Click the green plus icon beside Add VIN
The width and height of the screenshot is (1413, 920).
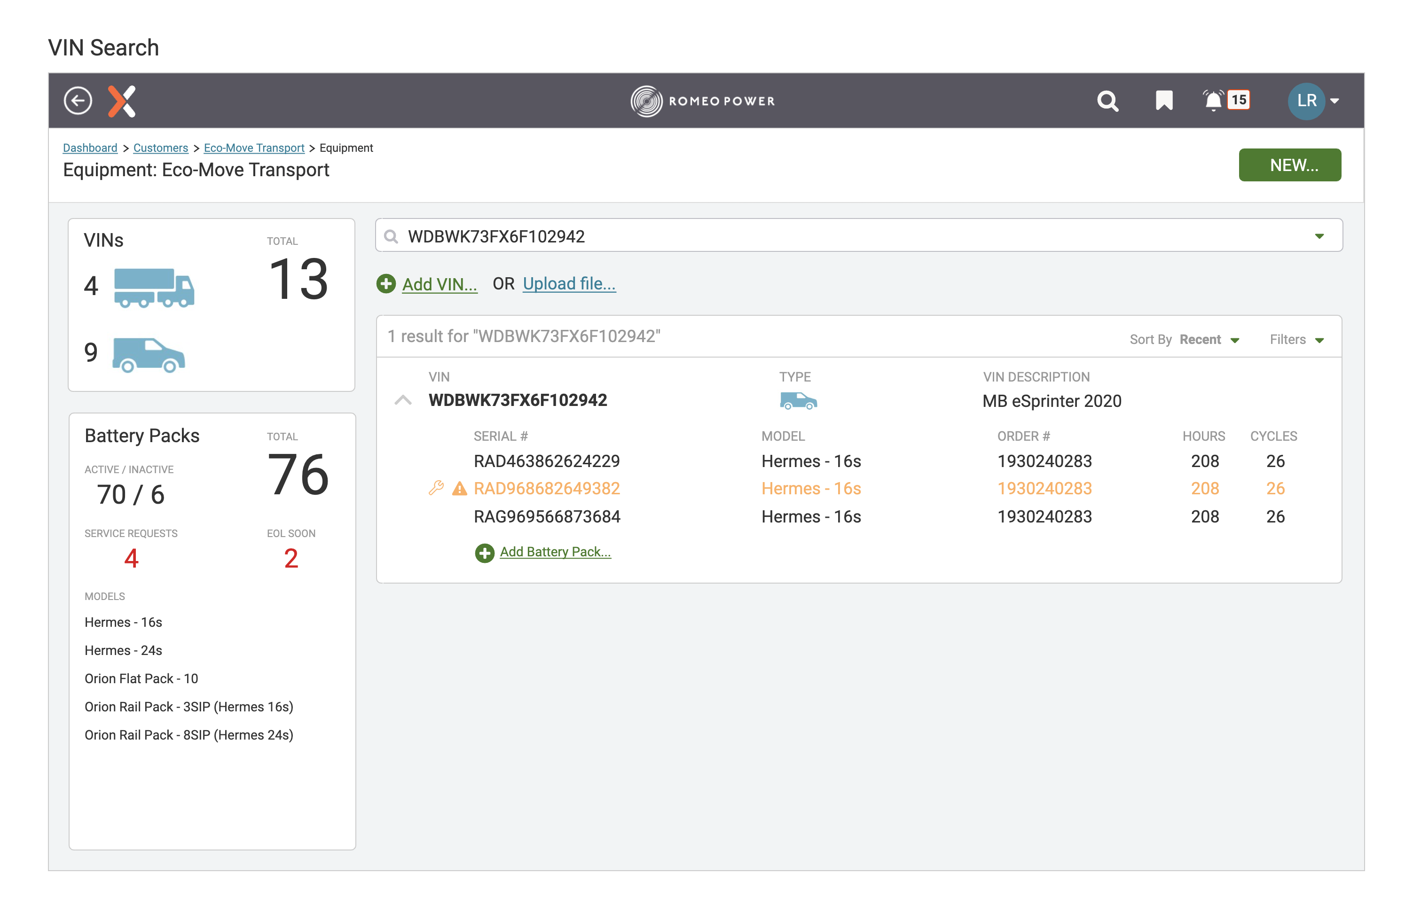coord(386,284)
